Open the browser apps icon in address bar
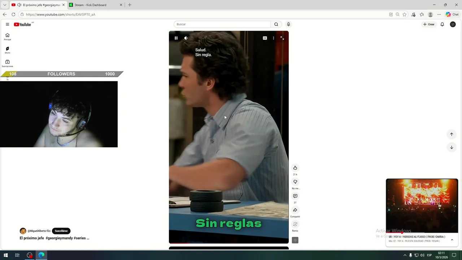Viewport: 462px width, 260px height. pyautogui.click(x=391, y=14)
